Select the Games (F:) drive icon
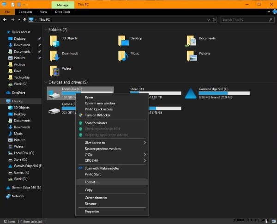 54,111
